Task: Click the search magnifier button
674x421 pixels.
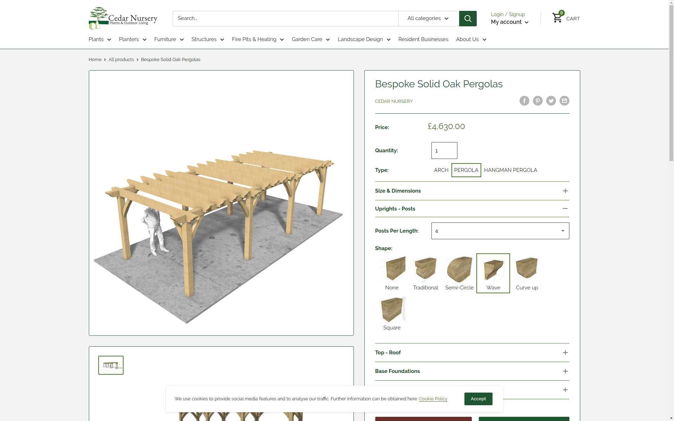Action: click(x=468, y=19)
